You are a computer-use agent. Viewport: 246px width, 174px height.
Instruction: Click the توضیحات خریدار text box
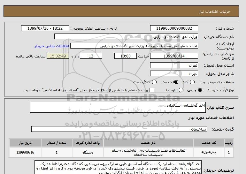click(118, 167)
